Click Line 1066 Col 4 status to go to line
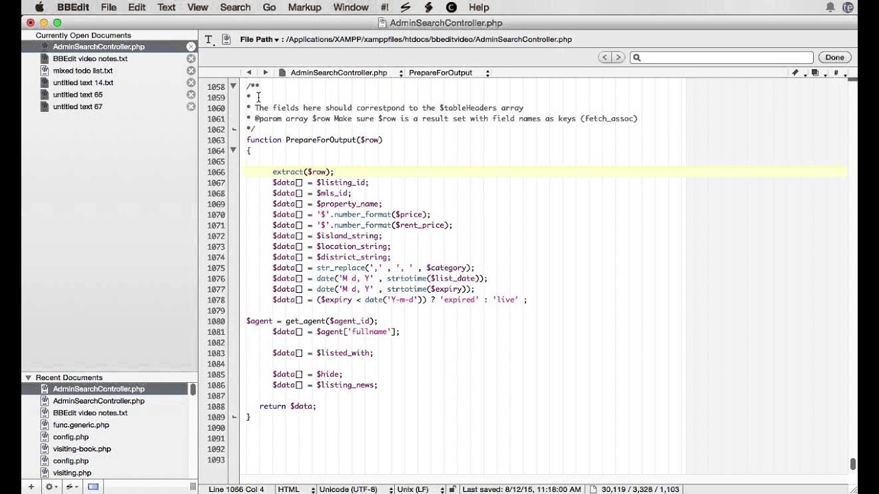Screen dimensions: 879x494 coord(236,489)
